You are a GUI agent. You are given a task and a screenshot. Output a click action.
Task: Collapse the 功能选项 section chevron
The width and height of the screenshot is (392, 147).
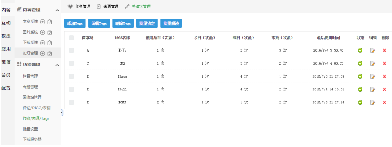[57, 65]
